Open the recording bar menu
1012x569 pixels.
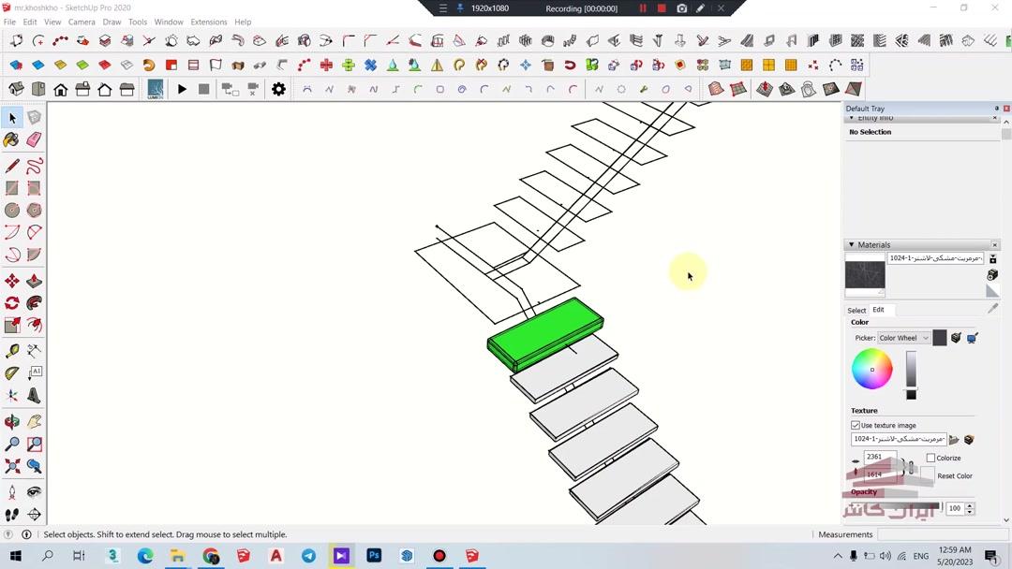[x=442, y=8]
